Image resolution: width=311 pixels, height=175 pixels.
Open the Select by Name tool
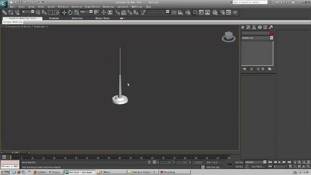point(44,13)
